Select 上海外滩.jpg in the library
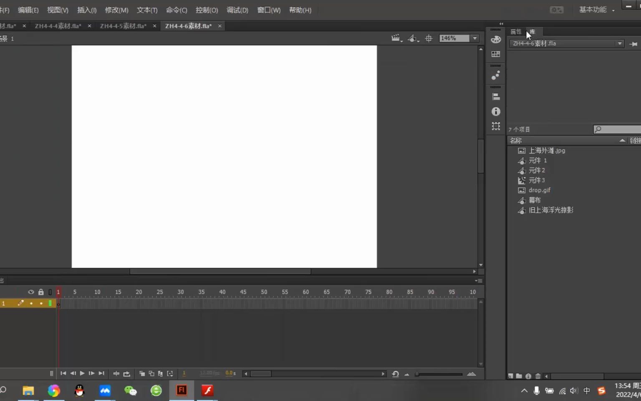This screenshot has width=641, height=401. (x=547, y=150)
